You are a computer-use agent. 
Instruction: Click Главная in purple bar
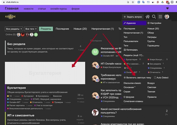pyautogui.click(x=12, y=8)
